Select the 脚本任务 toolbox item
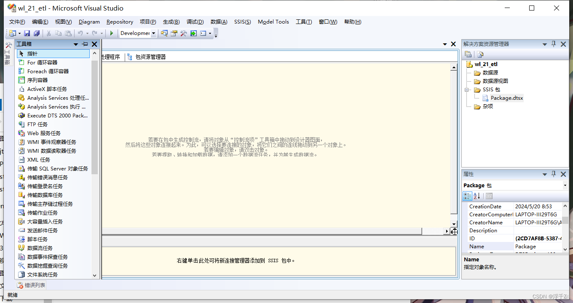Image resolution: width=573 pixels, height=303 pixels. point(53,239)
